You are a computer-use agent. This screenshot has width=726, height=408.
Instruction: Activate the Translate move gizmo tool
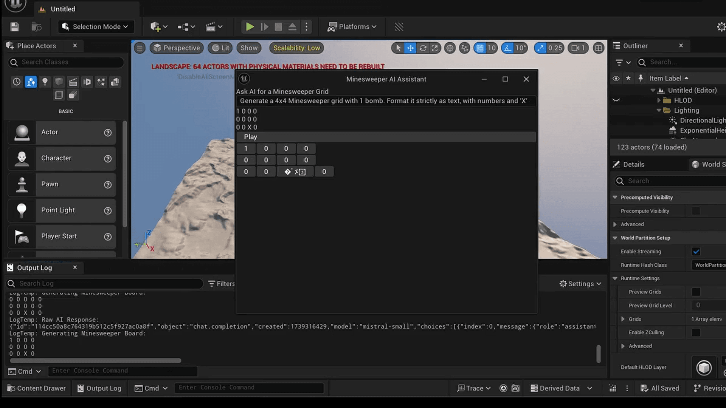tap(410, 48)
